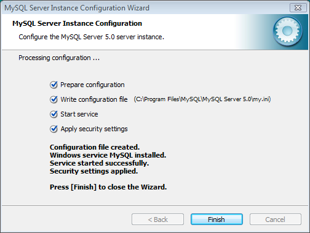Click the Prepare configuration checkmark icon
310x233 pixels.
tap(54, 85)
